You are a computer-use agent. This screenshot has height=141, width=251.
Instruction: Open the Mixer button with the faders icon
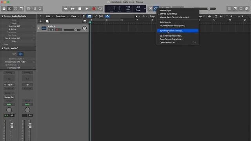pyautogui.click(x=34, y=9)
